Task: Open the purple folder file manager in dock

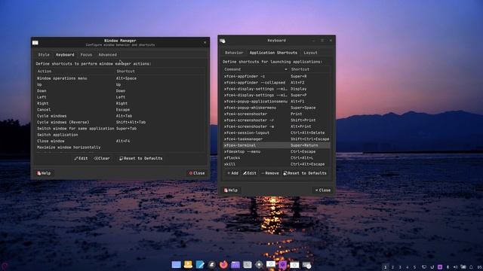Action: coord(235,264)
